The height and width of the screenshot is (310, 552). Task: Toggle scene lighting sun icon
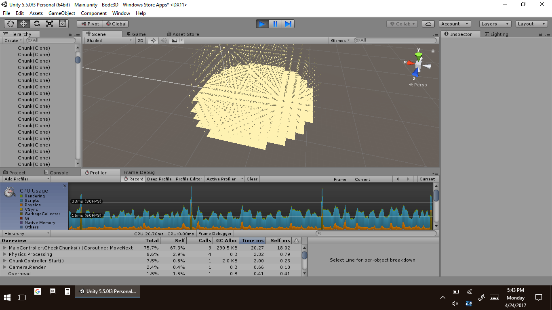coord(153,40)
